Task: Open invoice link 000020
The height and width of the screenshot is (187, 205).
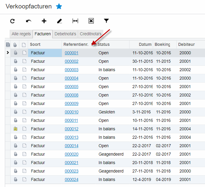Action: click(x=72, y=154)
